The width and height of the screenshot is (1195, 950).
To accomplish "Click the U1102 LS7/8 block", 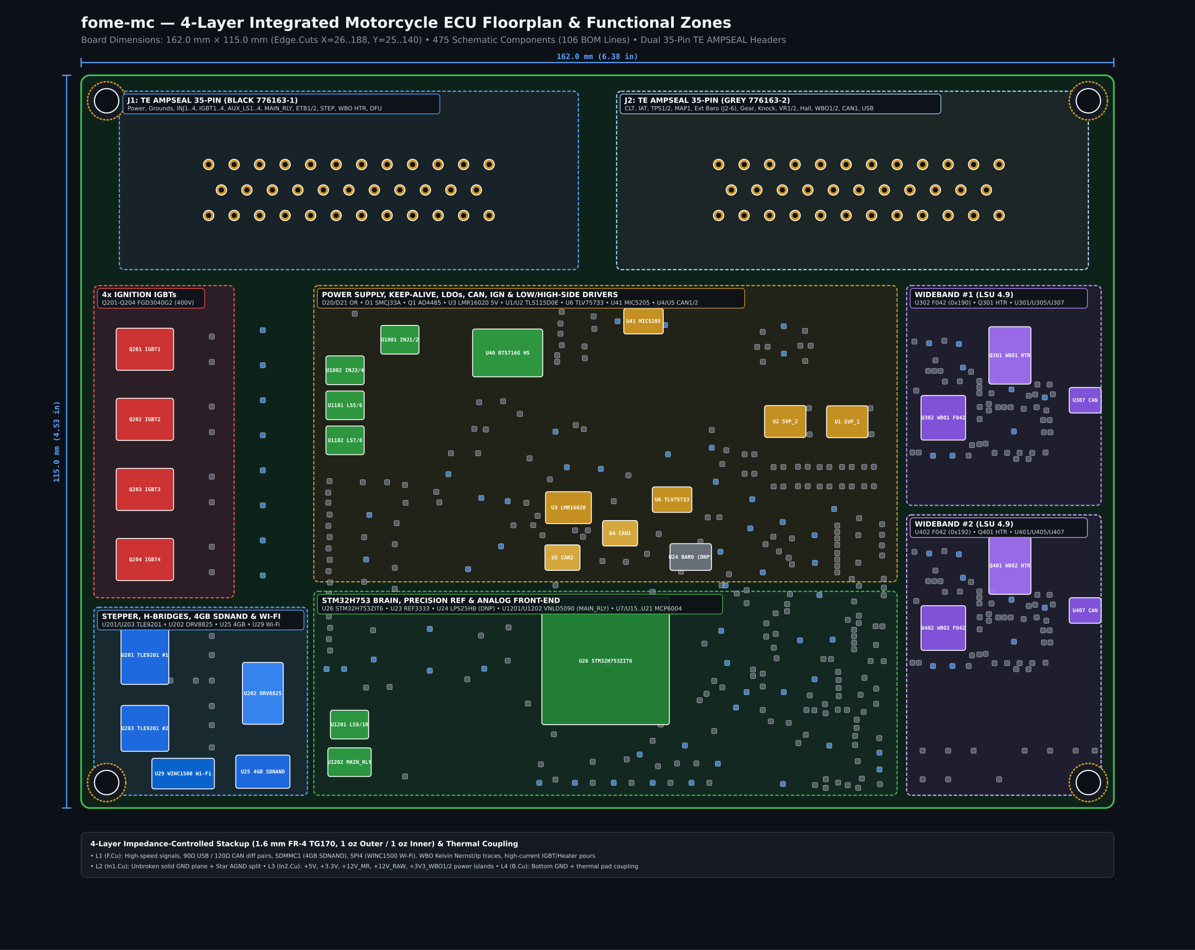I will click(345, 440).
